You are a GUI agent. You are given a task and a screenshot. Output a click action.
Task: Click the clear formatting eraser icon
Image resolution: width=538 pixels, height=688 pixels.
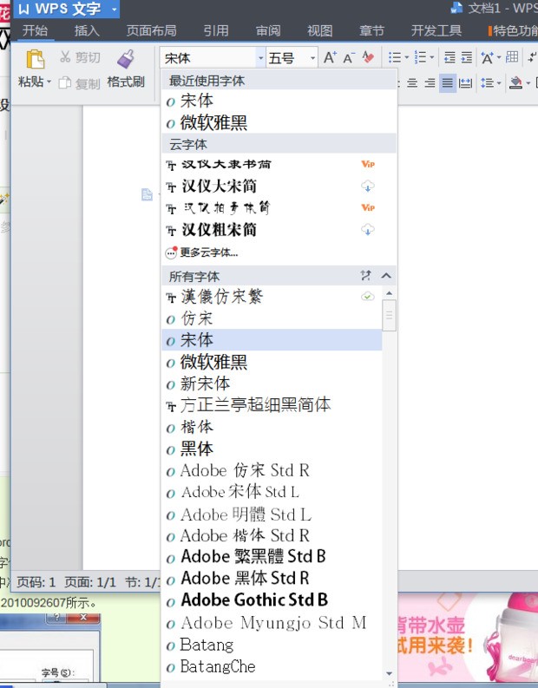[368, 57]
